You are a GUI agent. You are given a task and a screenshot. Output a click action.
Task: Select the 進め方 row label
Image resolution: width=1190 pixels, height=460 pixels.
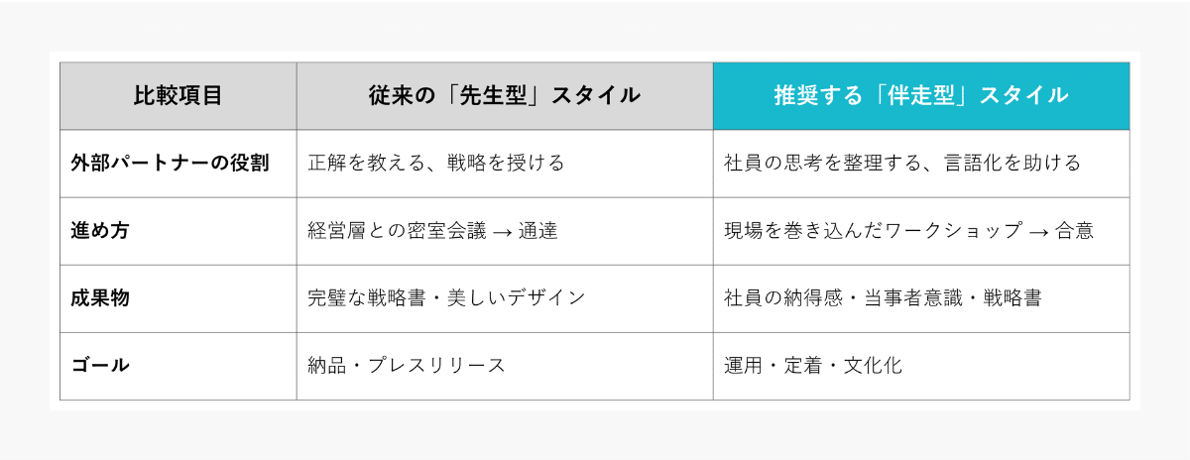tap(100, 231)
